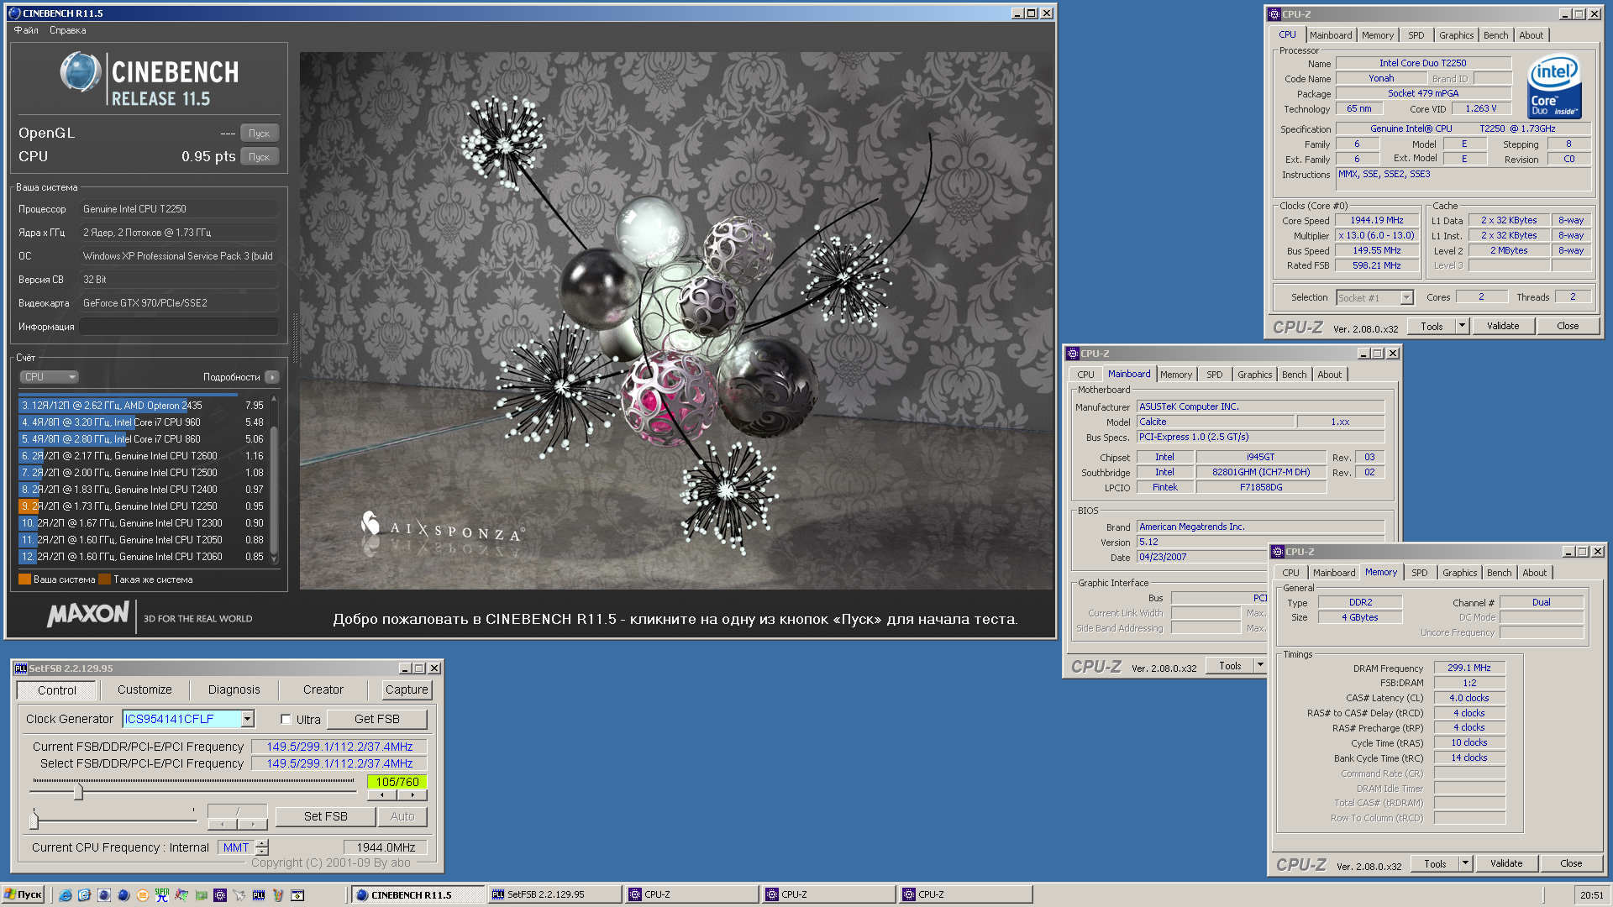Image resolution: width=1613 pixels, height=907 pixels.
Task: Run the CPU test with Пуск button
Action: click(260, 157)
